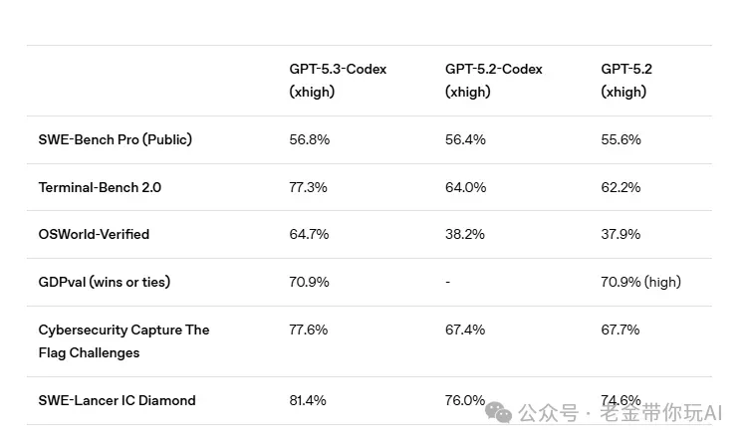746x443 pixels.
Task: Click the WeChat official account watermark icon
Action: coord(499,412)
